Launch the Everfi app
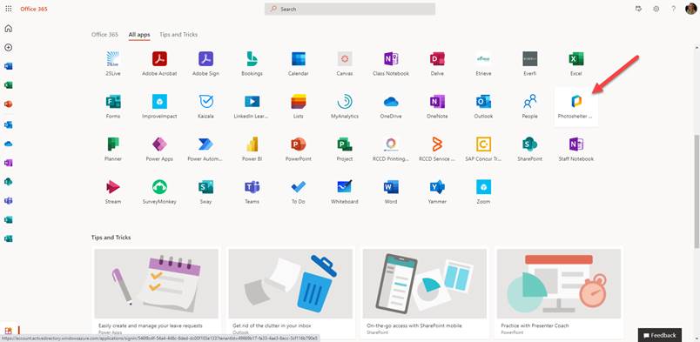This screenshot has height=342, width=700. tap(530, 64)
